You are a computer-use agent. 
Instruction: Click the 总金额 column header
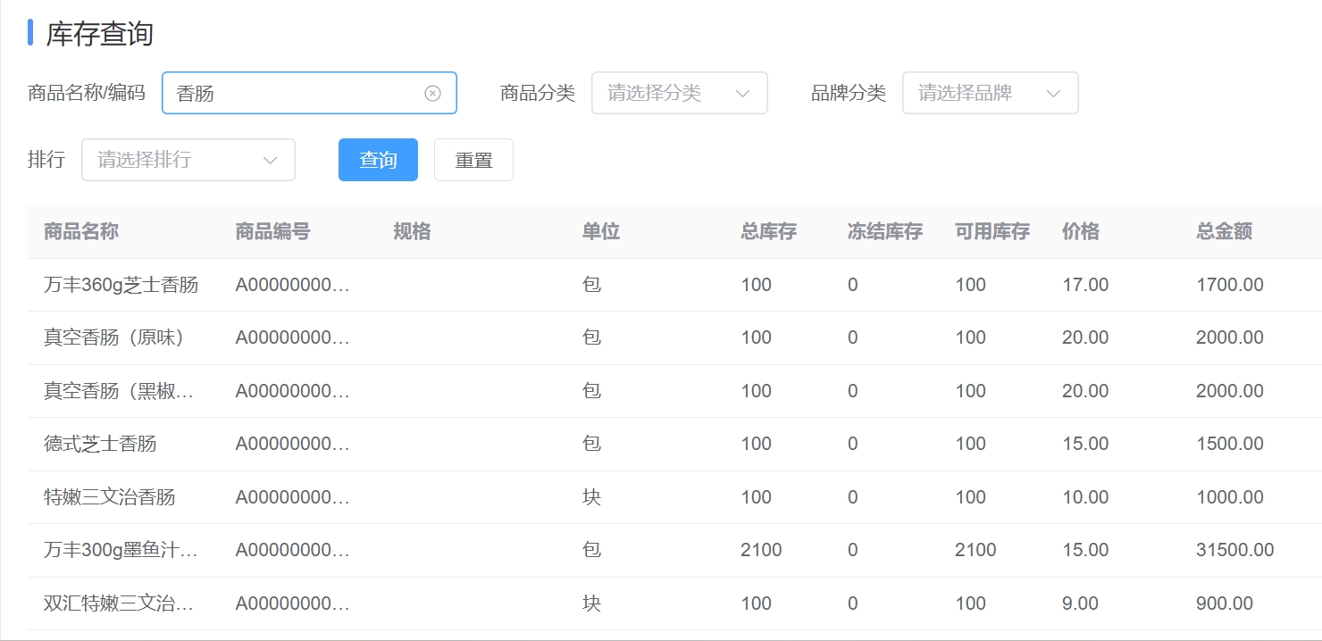(x=1224, y=232)
